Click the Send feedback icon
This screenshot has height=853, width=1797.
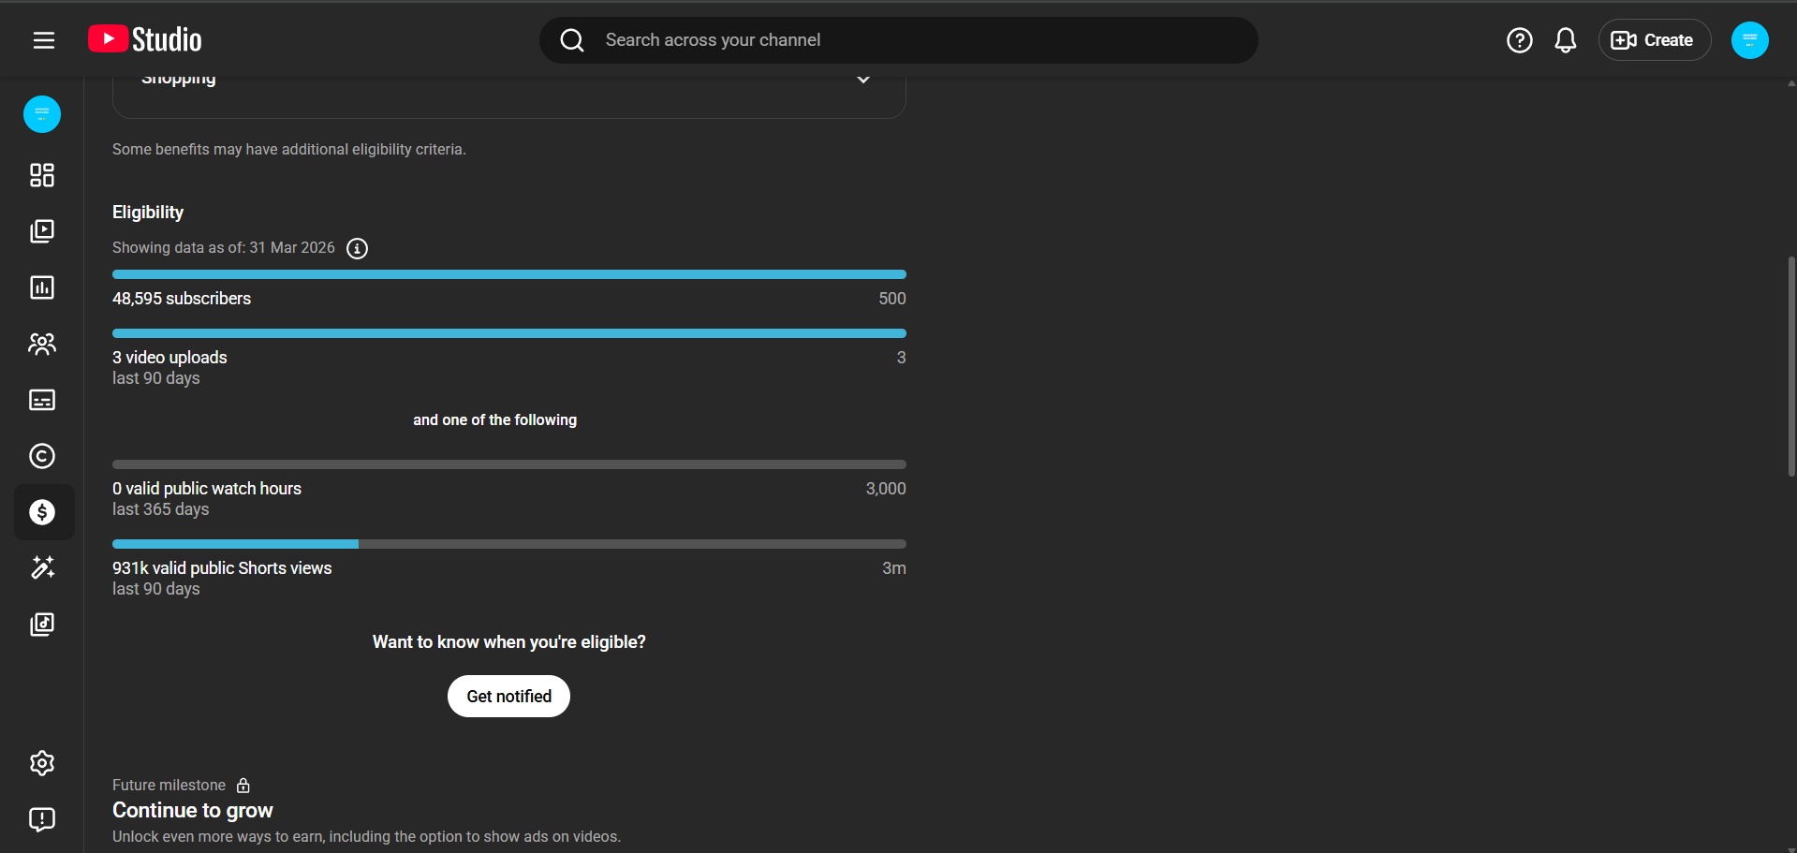(42, 819)
